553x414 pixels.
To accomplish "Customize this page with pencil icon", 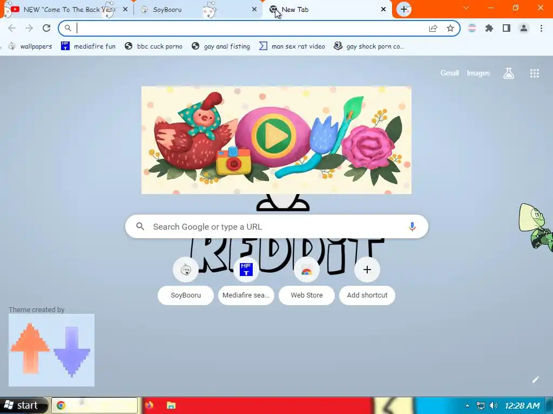I will click(535, 379).
